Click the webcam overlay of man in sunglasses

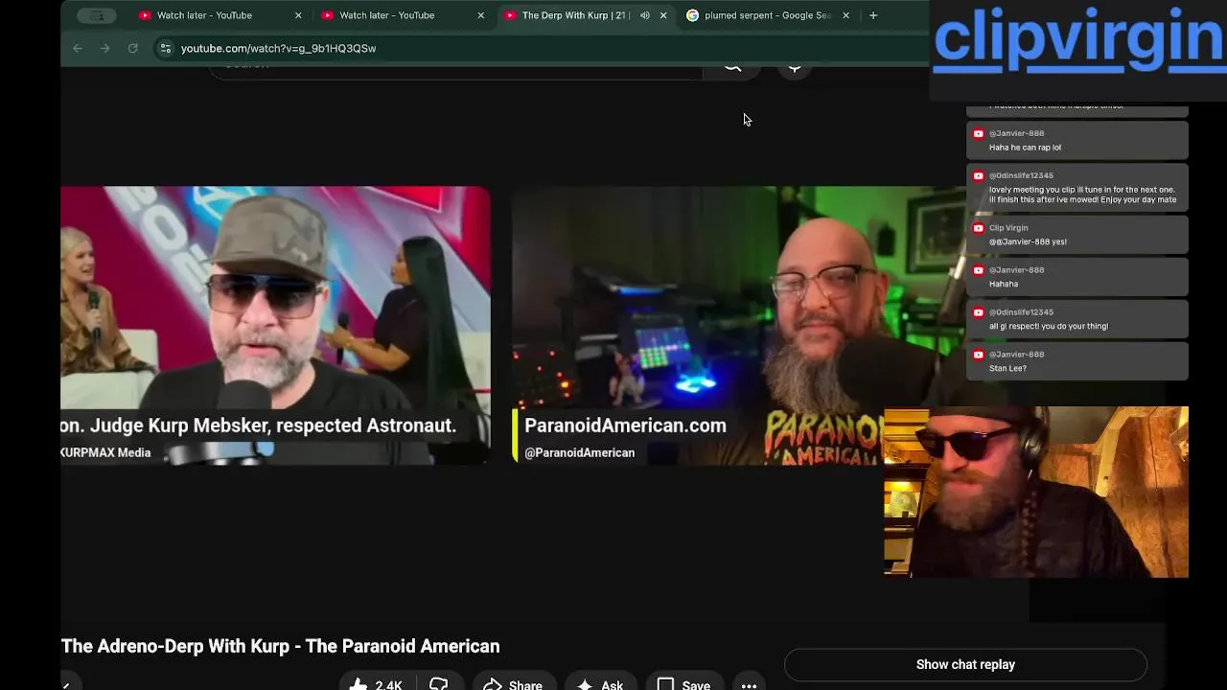[x=1036, y=492]
